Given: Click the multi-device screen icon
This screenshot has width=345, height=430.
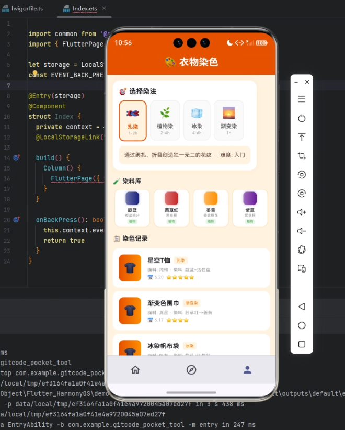Looking at the screenshot, I should (x=302, y=268).
